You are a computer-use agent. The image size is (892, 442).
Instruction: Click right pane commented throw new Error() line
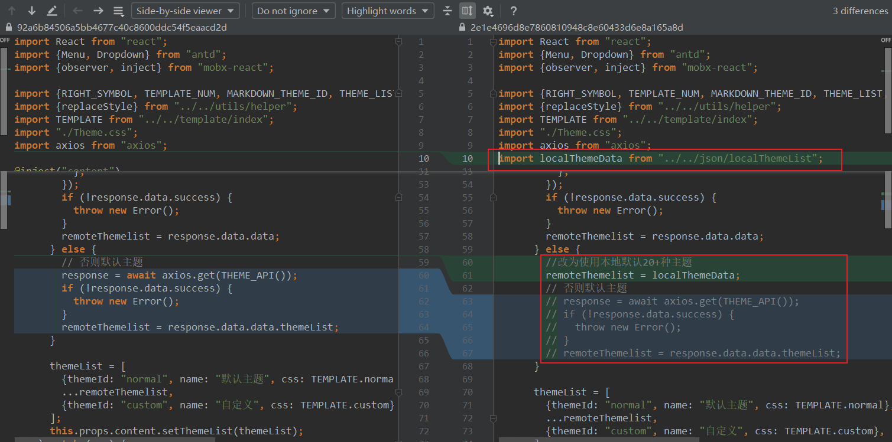point(613,327)
